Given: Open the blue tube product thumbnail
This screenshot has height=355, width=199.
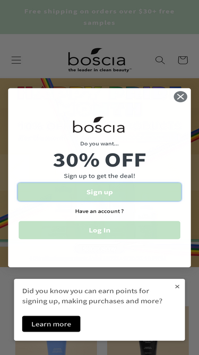Looking at the screenshot, I should click(x=56, y=348).
